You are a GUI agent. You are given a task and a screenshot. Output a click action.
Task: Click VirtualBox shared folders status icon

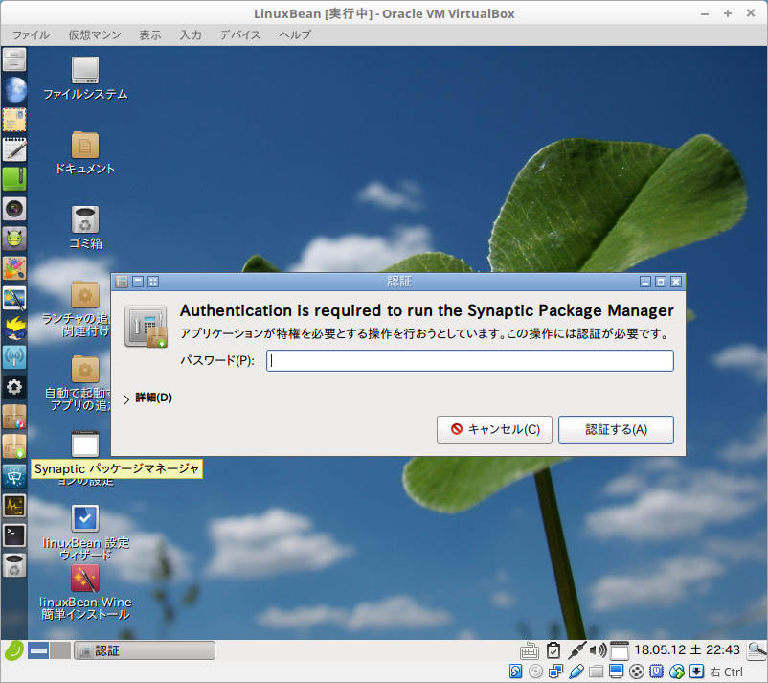596,672
